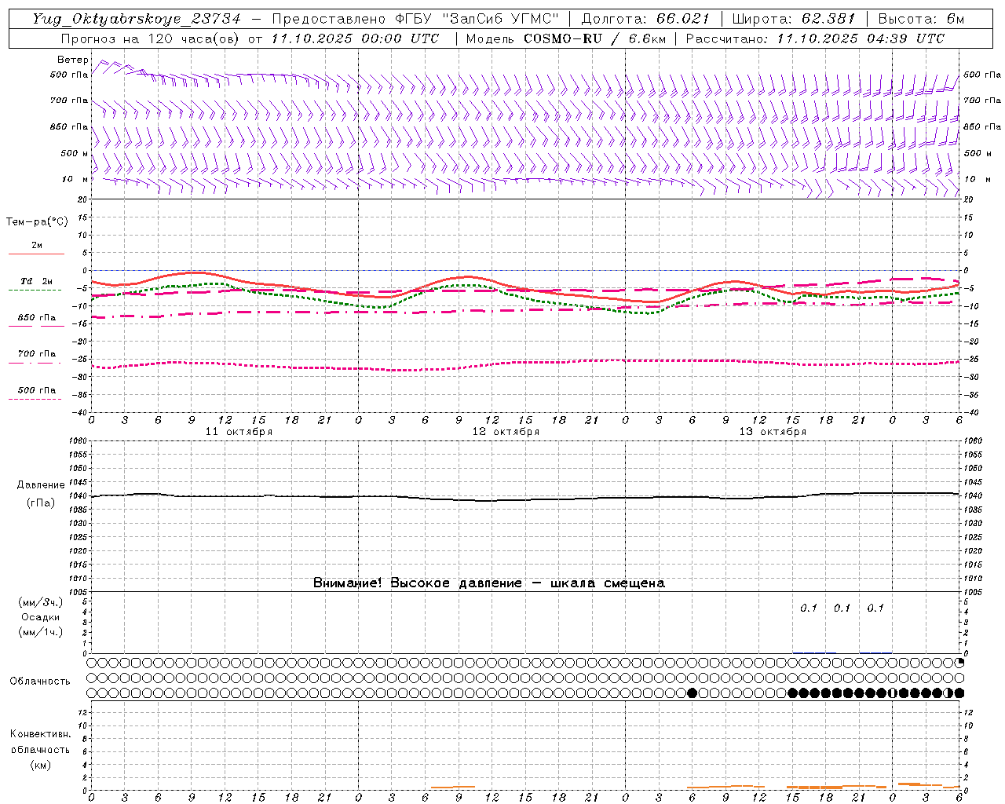Click the '(мм/1ч.)' precipitation unit label
This screenshot has height=804, width=1005.
[41, 633]
